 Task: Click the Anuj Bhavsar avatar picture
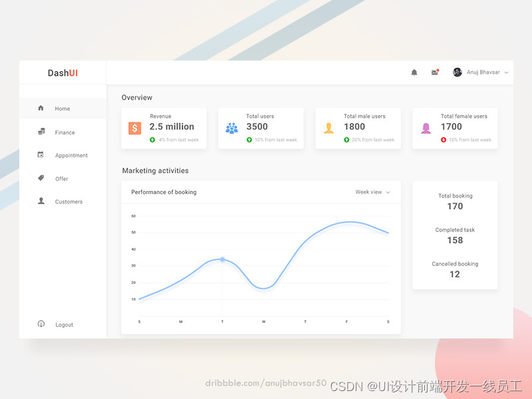(x=457, y=72)
